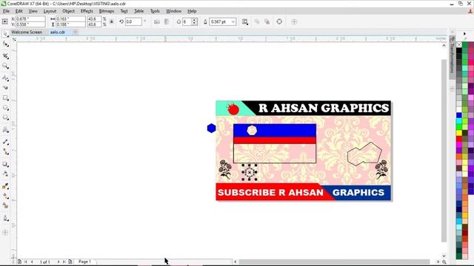Open the File menu
474x266 pixels.
[x=6, y=11]
